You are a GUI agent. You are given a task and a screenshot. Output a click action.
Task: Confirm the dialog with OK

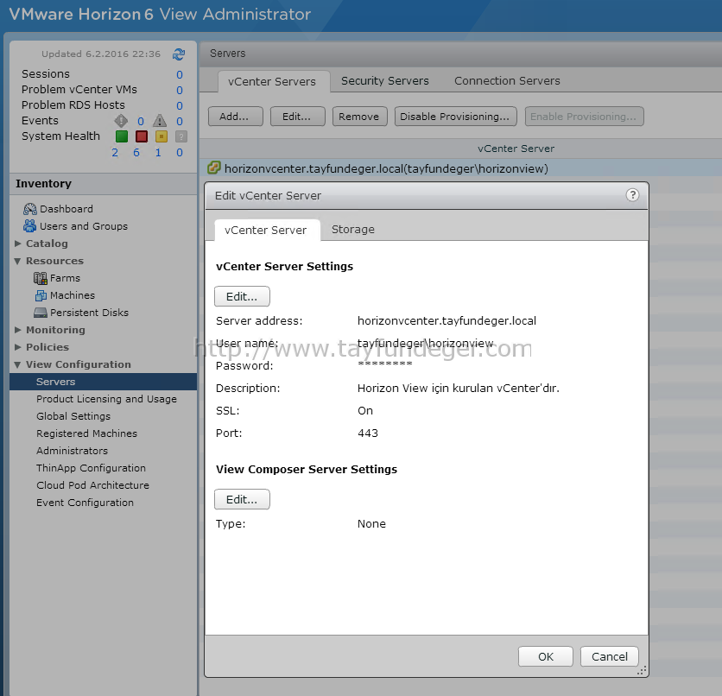tap(545, 656)
